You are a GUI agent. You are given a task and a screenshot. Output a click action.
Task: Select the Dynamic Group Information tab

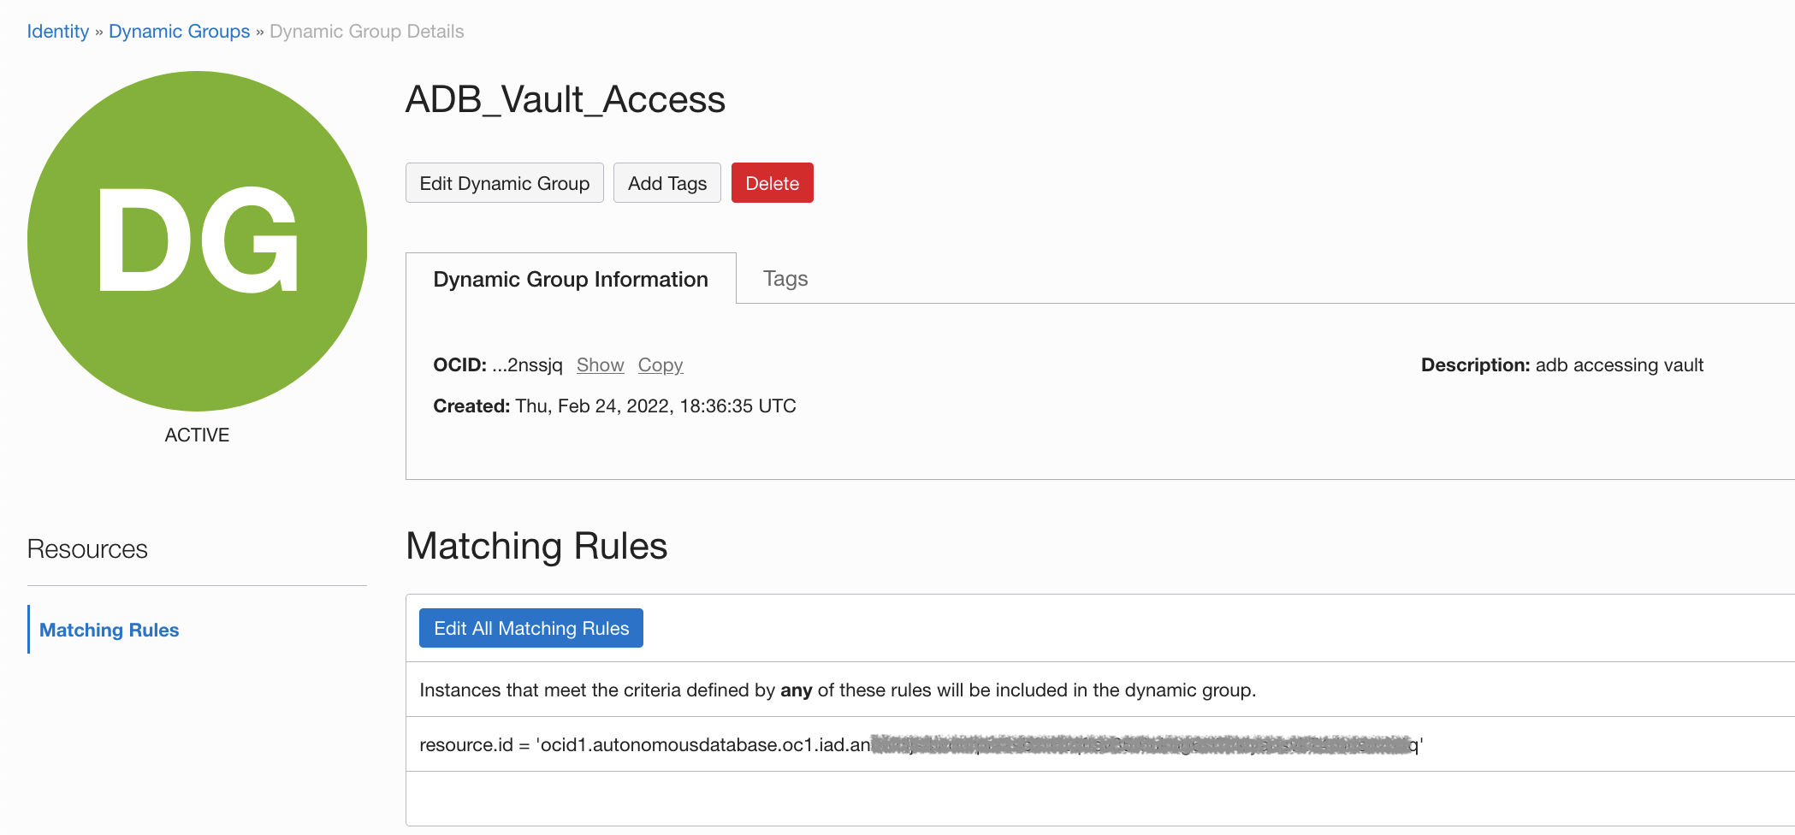click(571, 278)
